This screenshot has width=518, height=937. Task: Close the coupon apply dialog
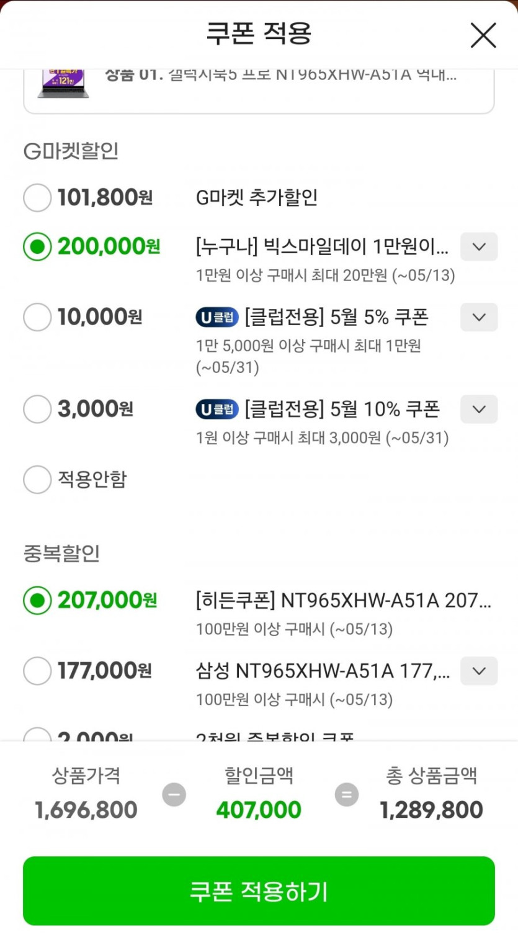(x=483, y=35)
